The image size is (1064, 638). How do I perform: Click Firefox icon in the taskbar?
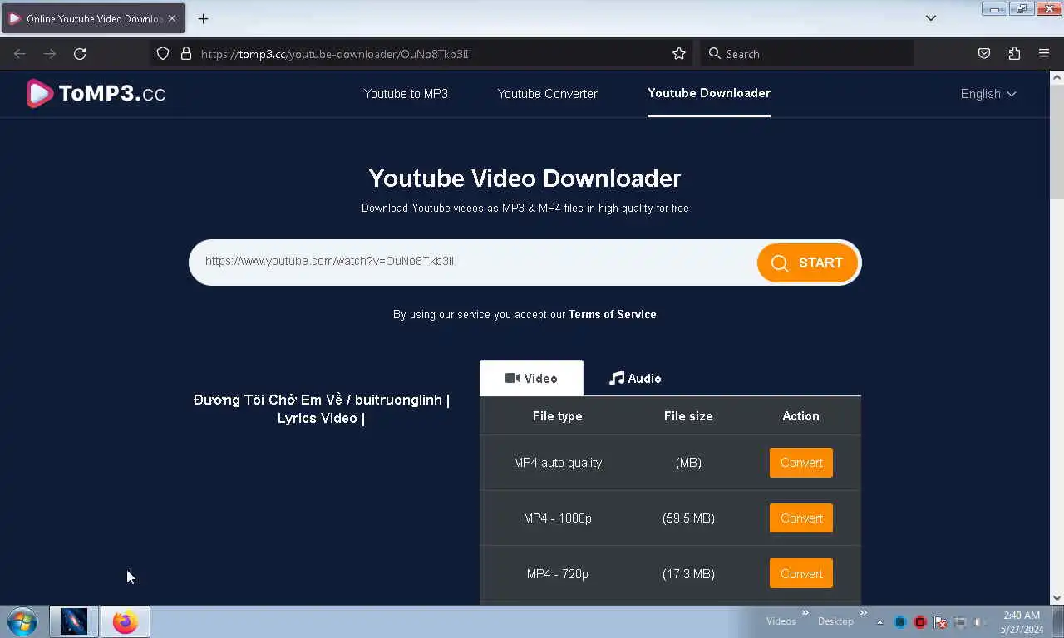tap(126, 621)
